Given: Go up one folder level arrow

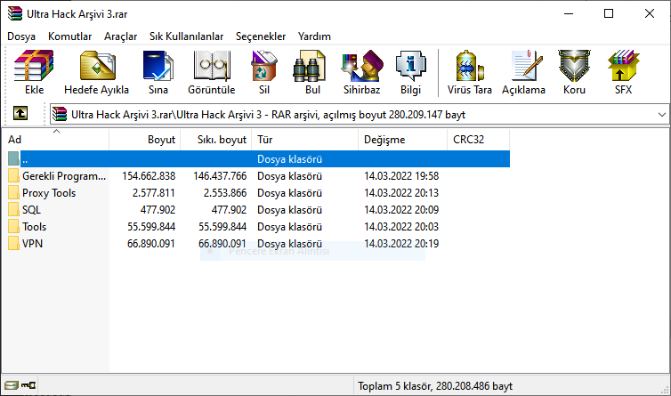Looking at the screenshot, I should tap(20, 113).
